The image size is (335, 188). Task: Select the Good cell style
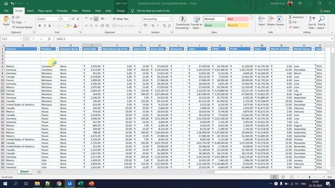point(214,25)
